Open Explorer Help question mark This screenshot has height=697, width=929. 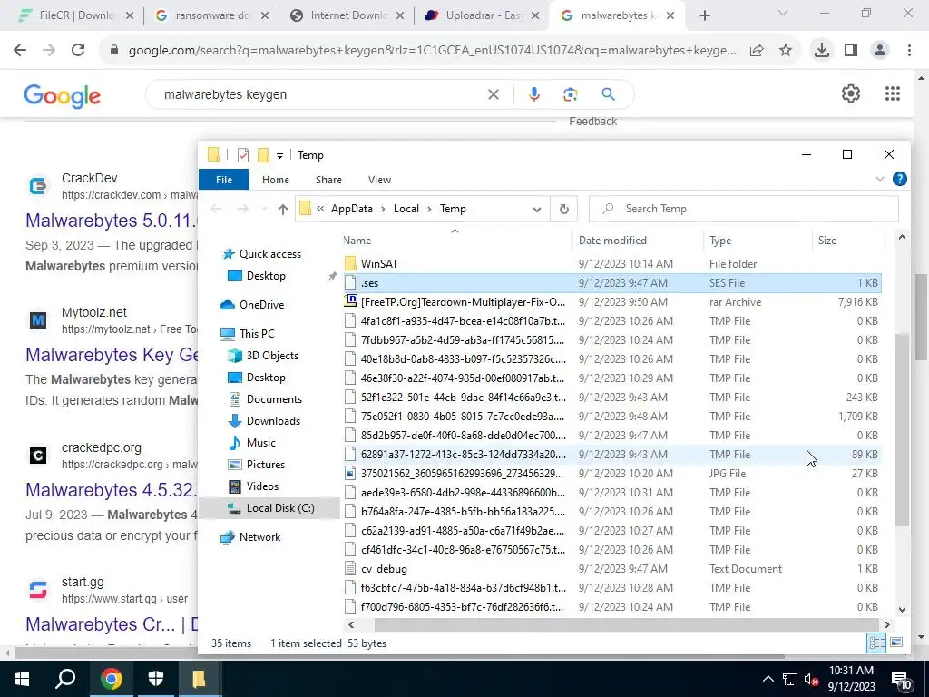point(899,179)
